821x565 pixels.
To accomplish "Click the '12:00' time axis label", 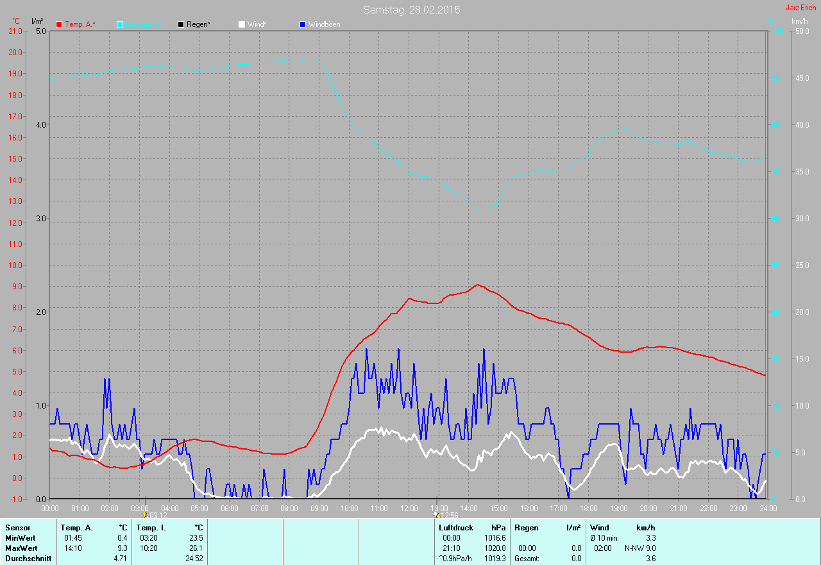I will pyautogui.click(x=409, y=509).
